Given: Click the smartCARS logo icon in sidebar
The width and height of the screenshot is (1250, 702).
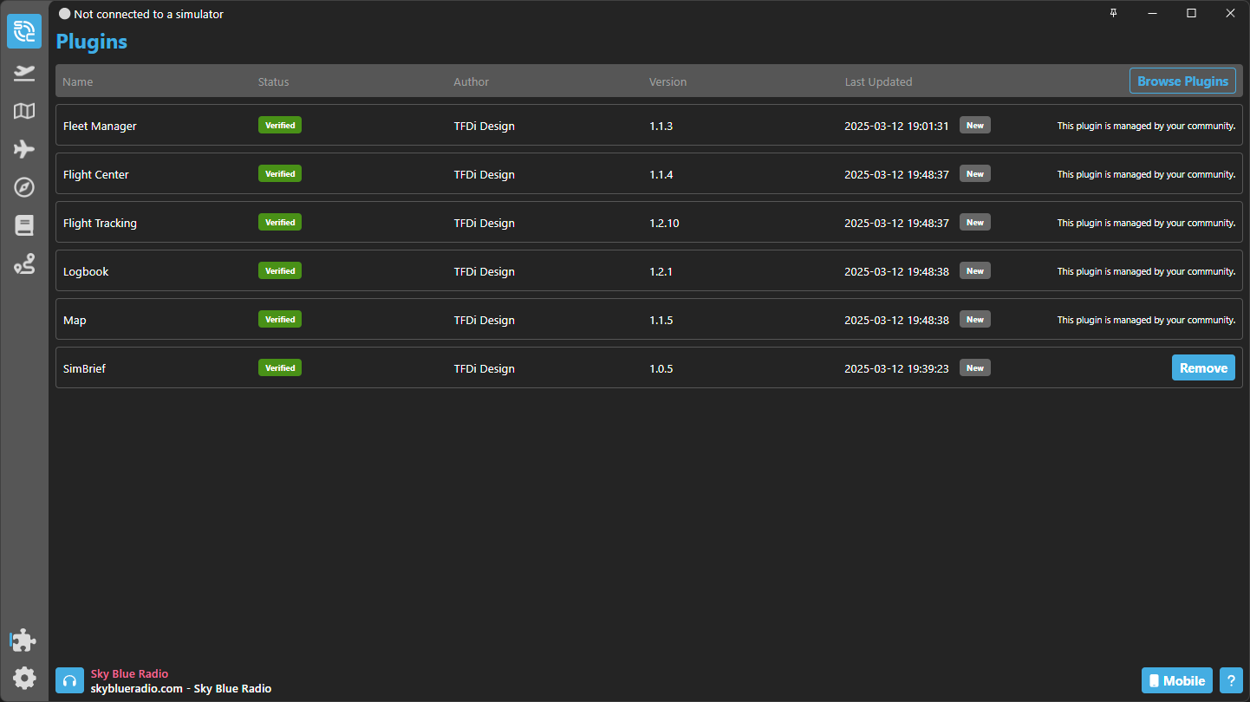Looking at the screenshot, I should coord(24,31).
